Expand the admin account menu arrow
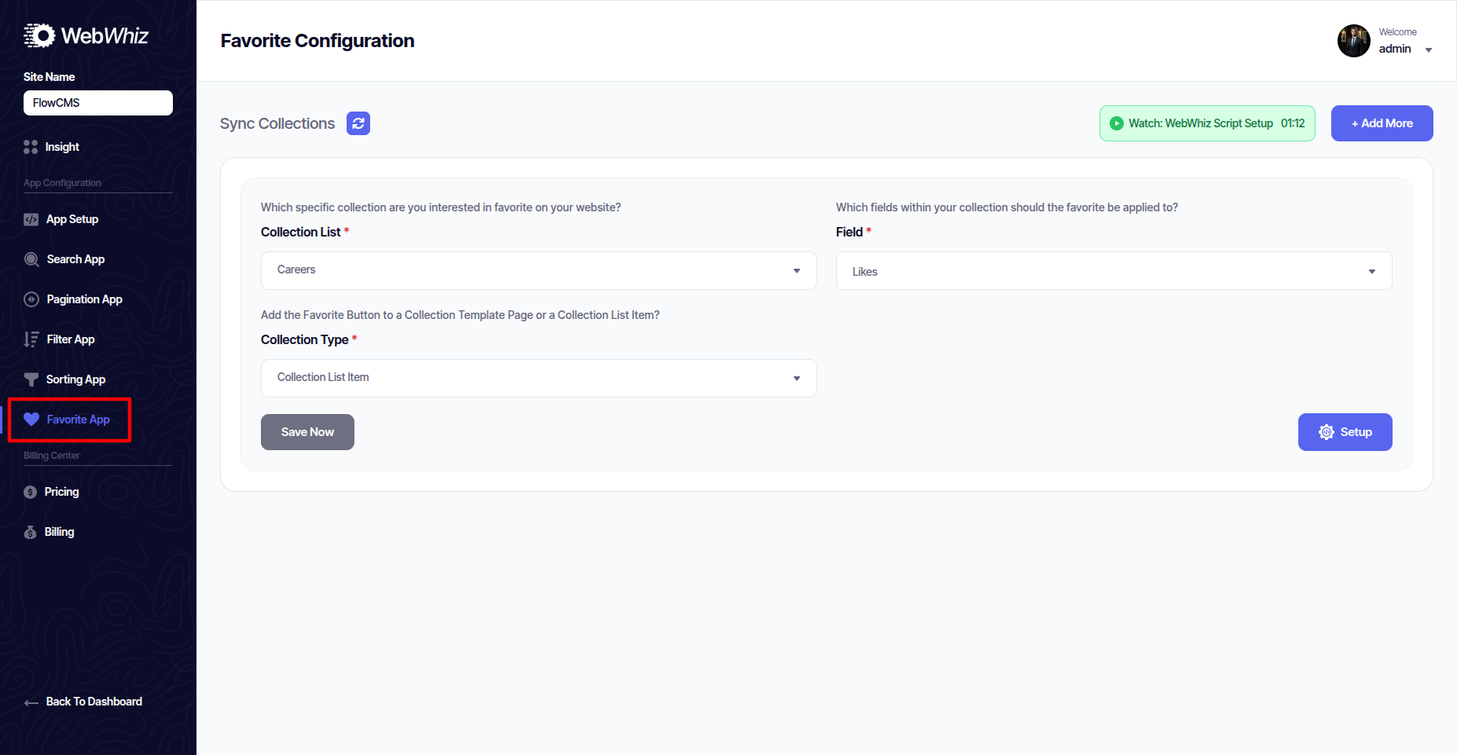This screenshot has width=1457, height=755. click(x=1429, y=50)
